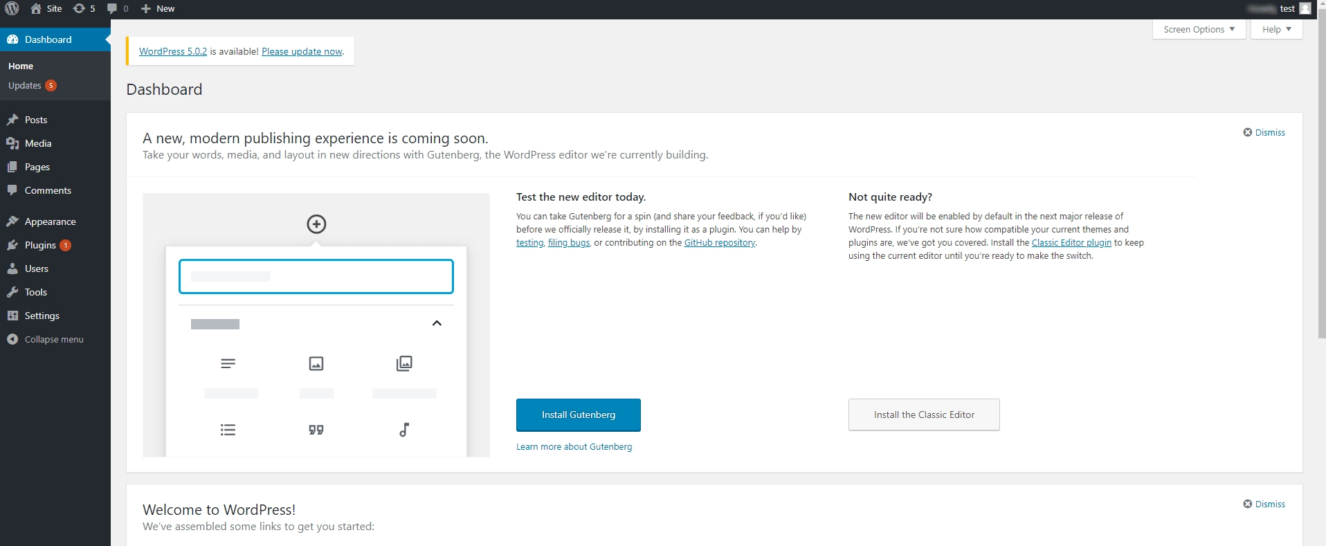Open the WordPress 5.0.2 link
This screenshot has height=546, width=1326.
pos(173,51)
